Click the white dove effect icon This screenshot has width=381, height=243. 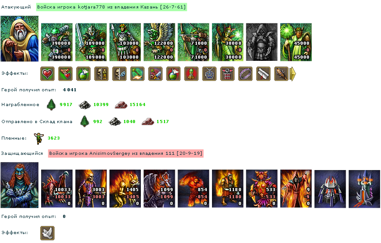[x=47, y=233]
